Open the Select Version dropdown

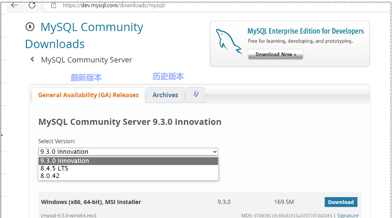(x=128, y=152)
